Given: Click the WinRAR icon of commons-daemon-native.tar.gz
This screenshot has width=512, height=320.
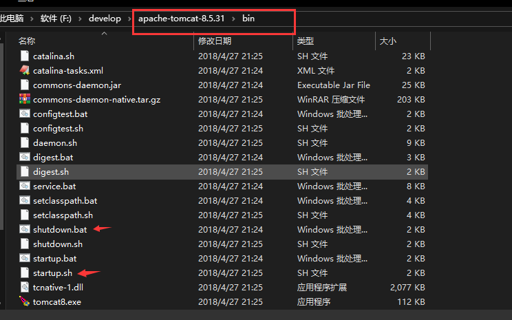Looking at the screenshot, I should coord(25,99).
